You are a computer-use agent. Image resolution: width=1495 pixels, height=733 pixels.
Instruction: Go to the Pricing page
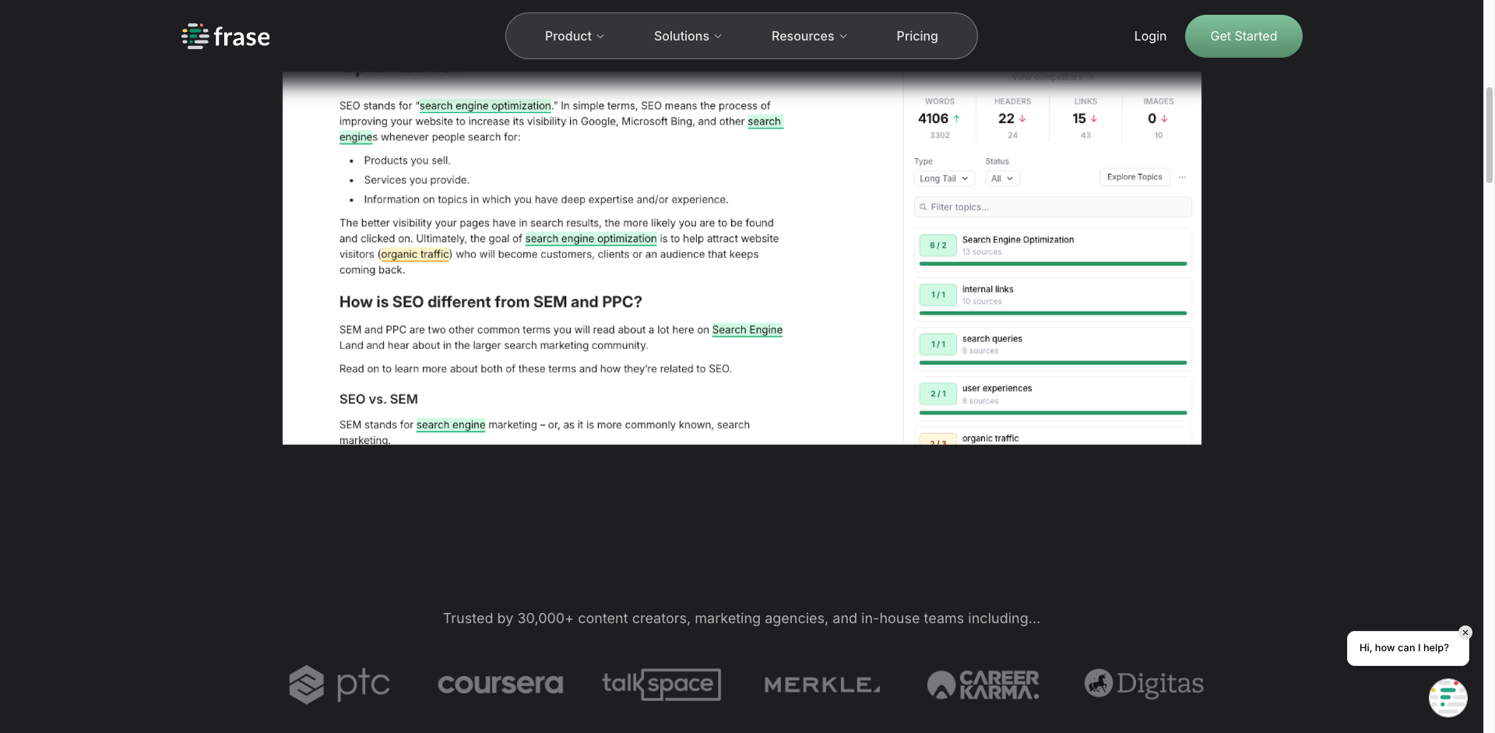pyautogui.click(x=916, y=37)
